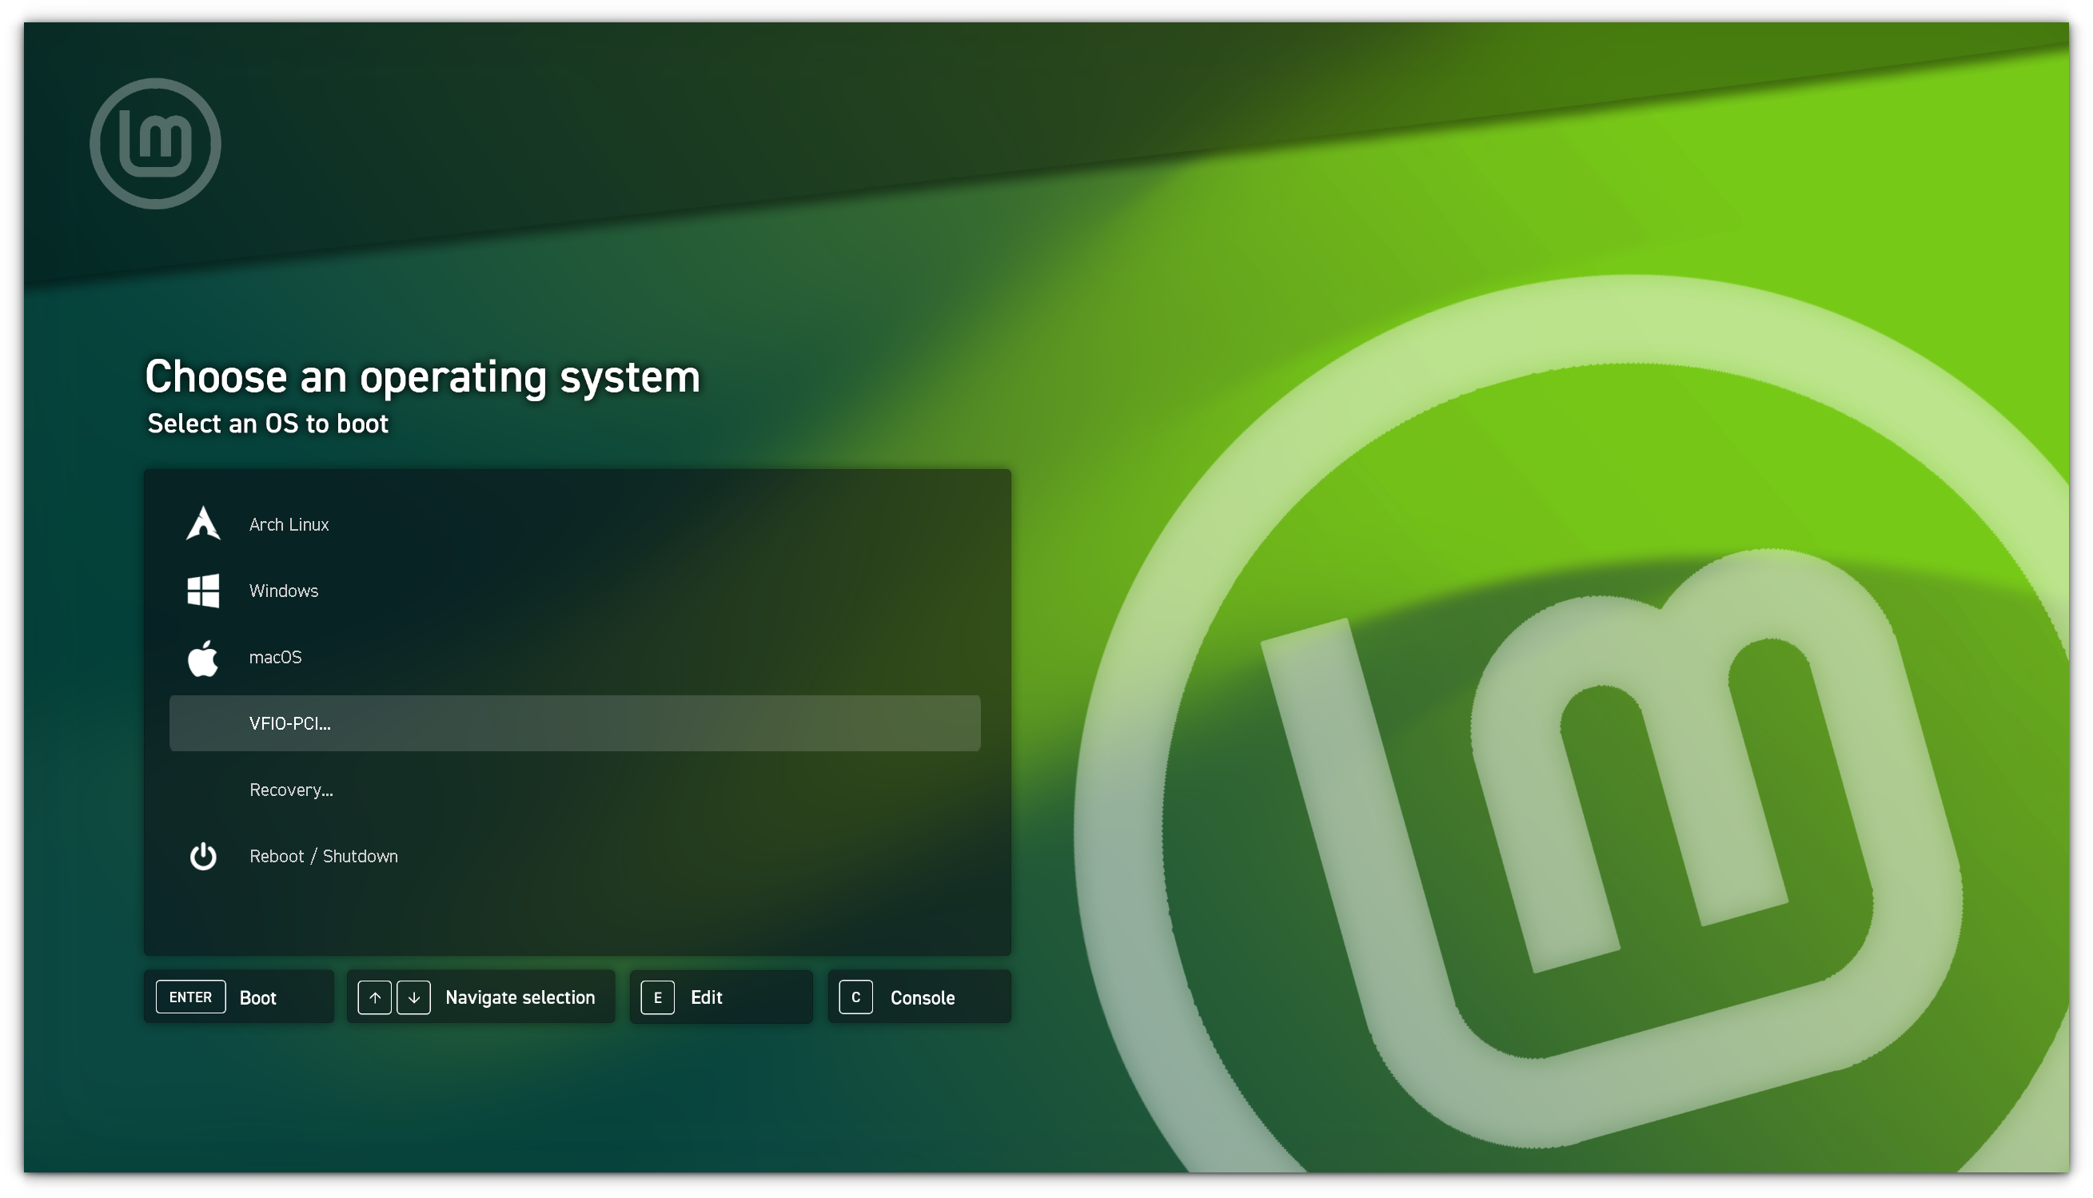Click the Windows logo icon
This screenshot has height=1198, width=2093.
202,591
